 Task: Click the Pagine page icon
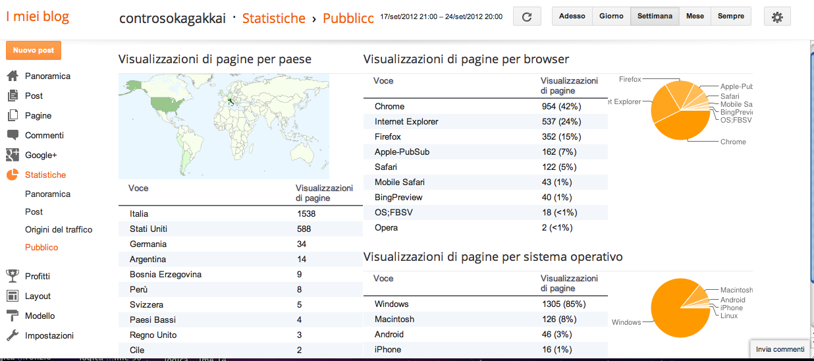point(13,115)
